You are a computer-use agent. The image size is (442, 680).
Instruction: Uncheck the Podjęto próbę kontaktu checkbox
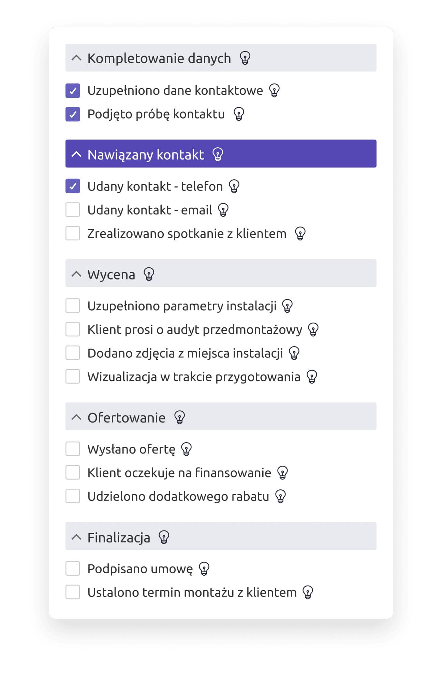73,114
